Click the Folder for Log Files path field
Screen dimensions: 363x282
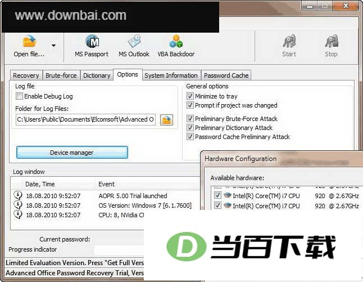pyautogui.click(x=85, y=119)
